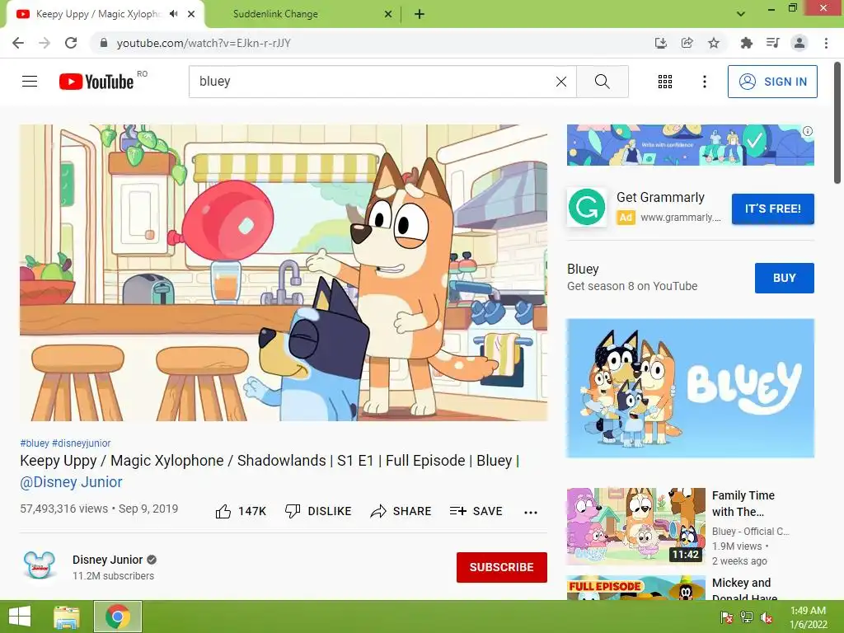The image size is (844, 633).
Task: Open YouTube settings three-dot menu
Action: point(704,82)
